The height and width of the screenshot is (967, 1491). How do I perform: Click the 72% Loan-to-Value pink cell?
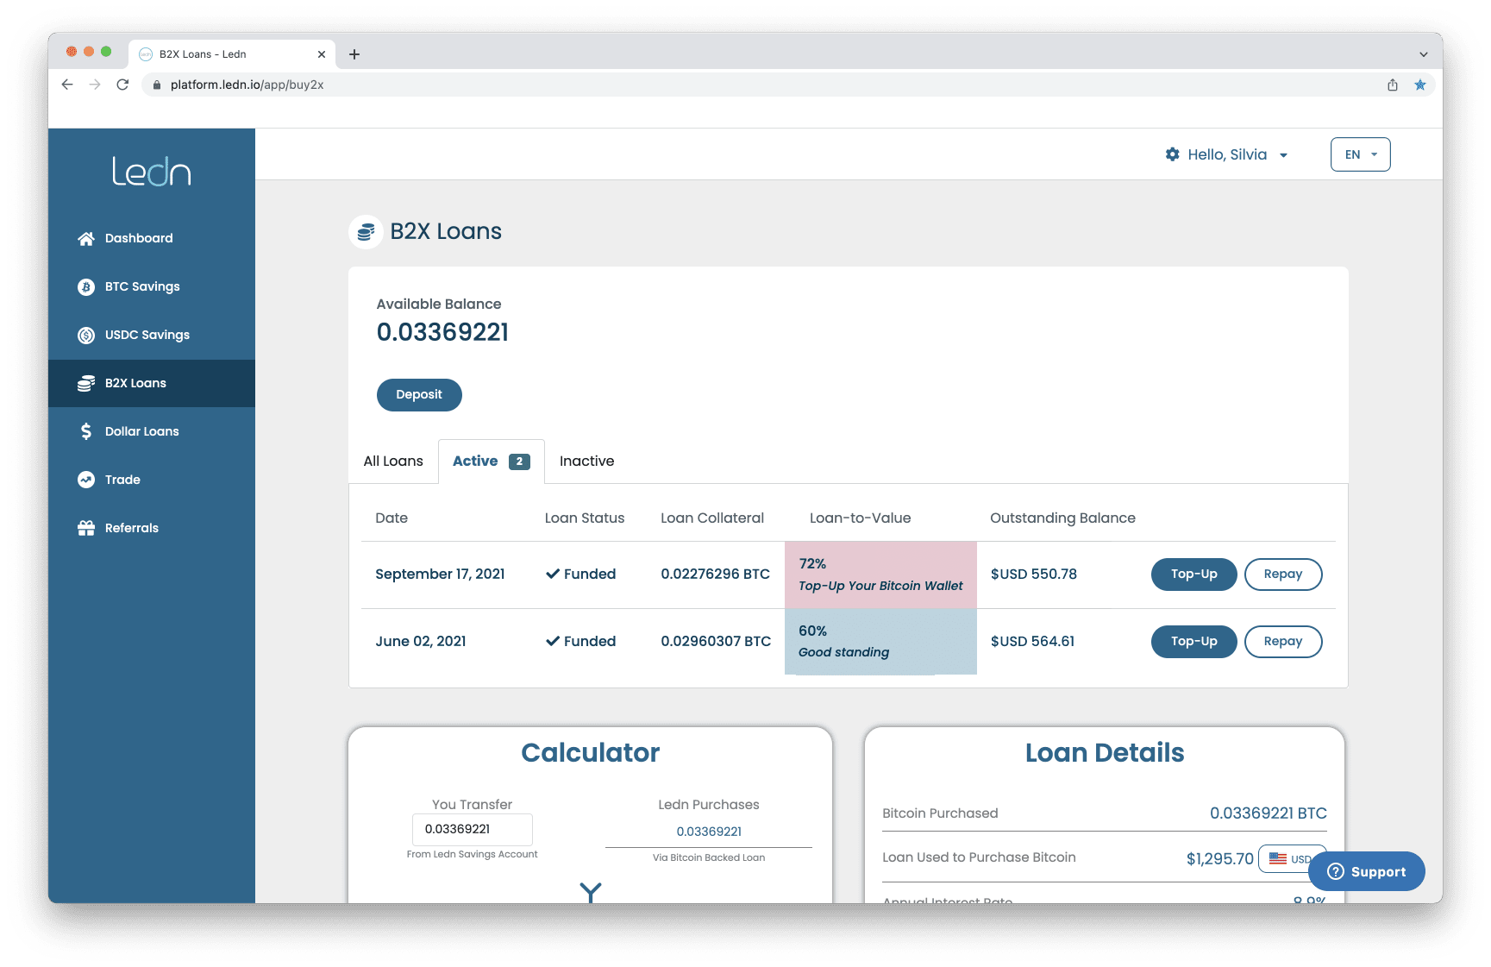pyautogui.click(x=880, y=575)
